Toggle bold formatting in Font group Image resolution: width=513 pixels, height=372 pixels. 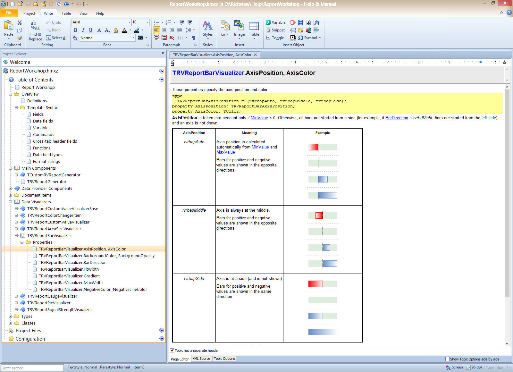pos(75,30)
